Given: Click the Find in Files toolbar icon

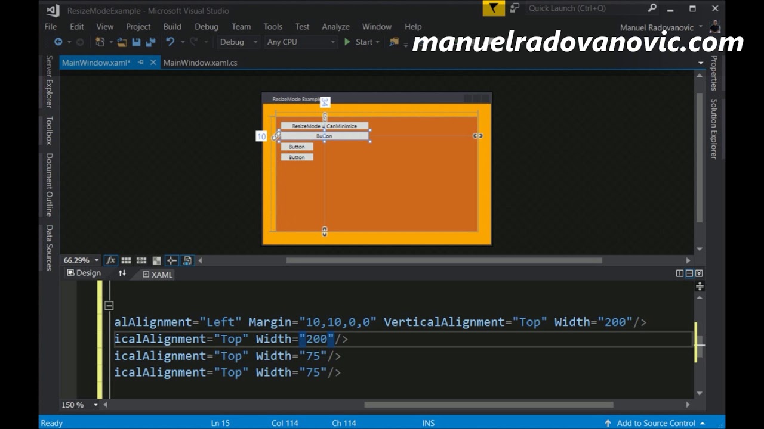Looking at the screenshot, I should 394,42.
